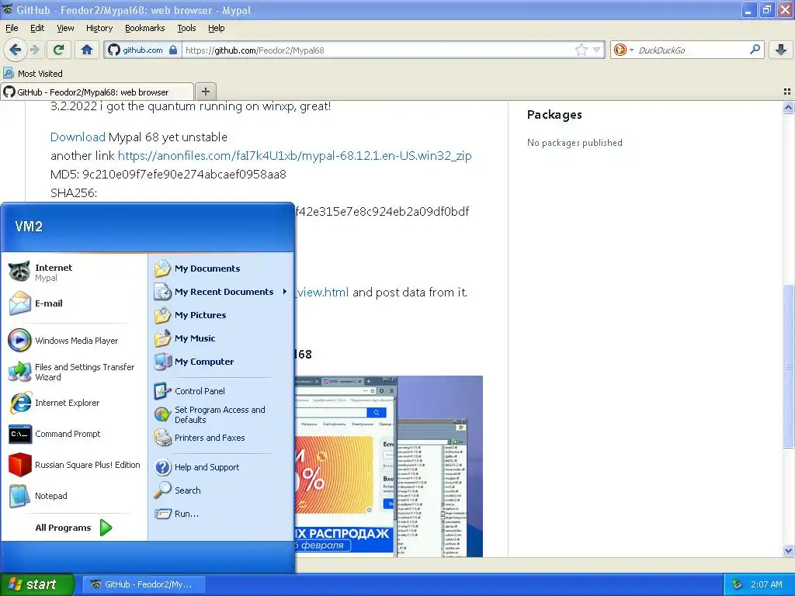Viewport: 795px width, 596px height.
Task: Open My Music folder
Action: pos(221,338)
